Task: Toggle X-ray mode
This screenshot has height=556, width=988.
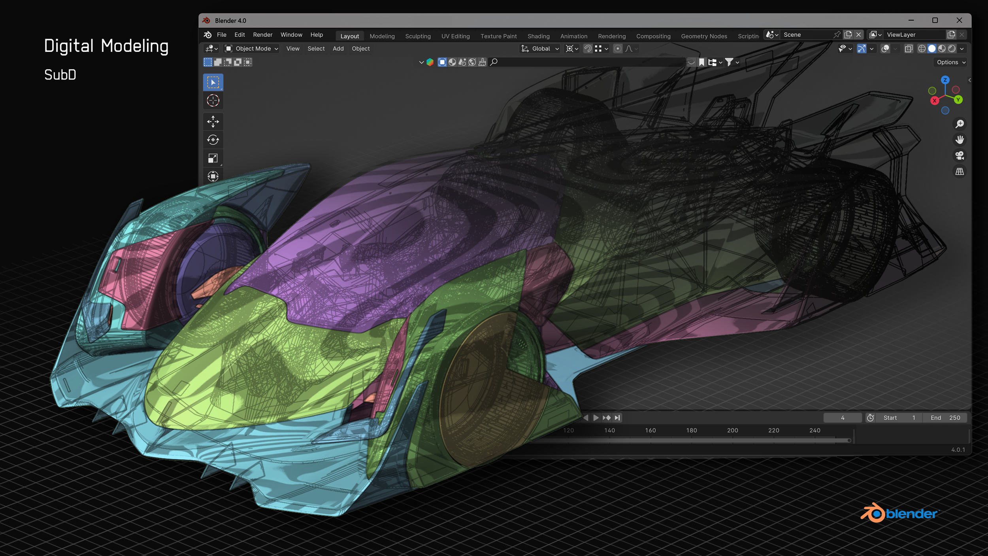Action: pyautogui.click(x=909, y=49)
